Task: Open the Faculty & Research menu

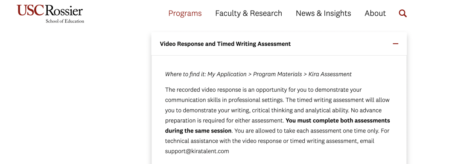Action: pyautogui.click(x=248, y=14)
